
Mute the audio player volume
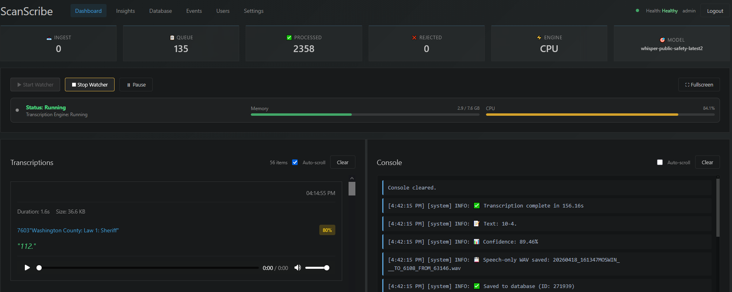pyautogui.click(x=298, y=268)
